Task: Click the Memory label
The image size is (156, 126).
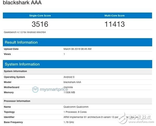Action: pos(9,92)
